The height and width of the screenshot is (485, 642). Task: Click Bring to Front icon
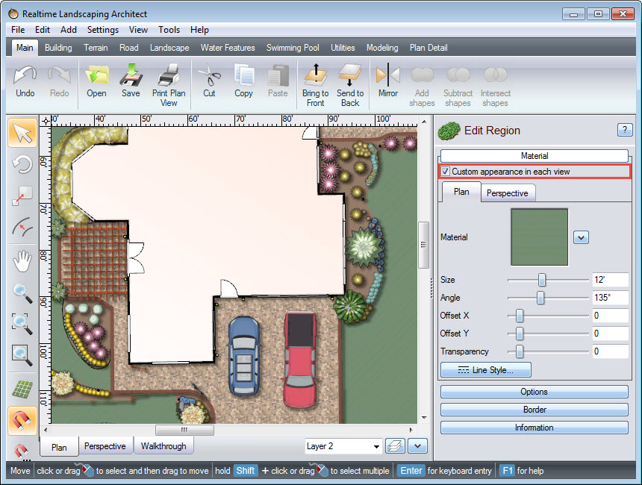pos(316,75)
